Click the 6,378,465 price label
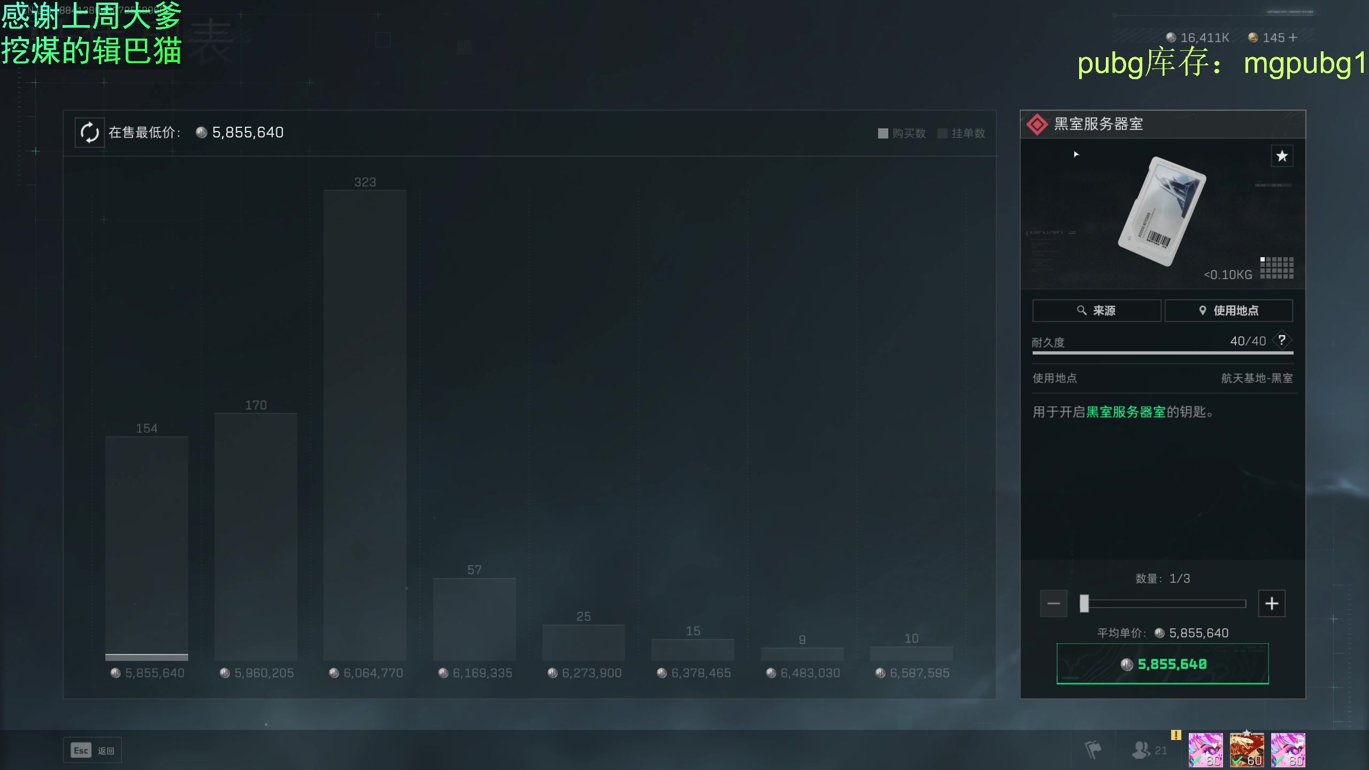Screen dimensions: 1369x770 694,673
